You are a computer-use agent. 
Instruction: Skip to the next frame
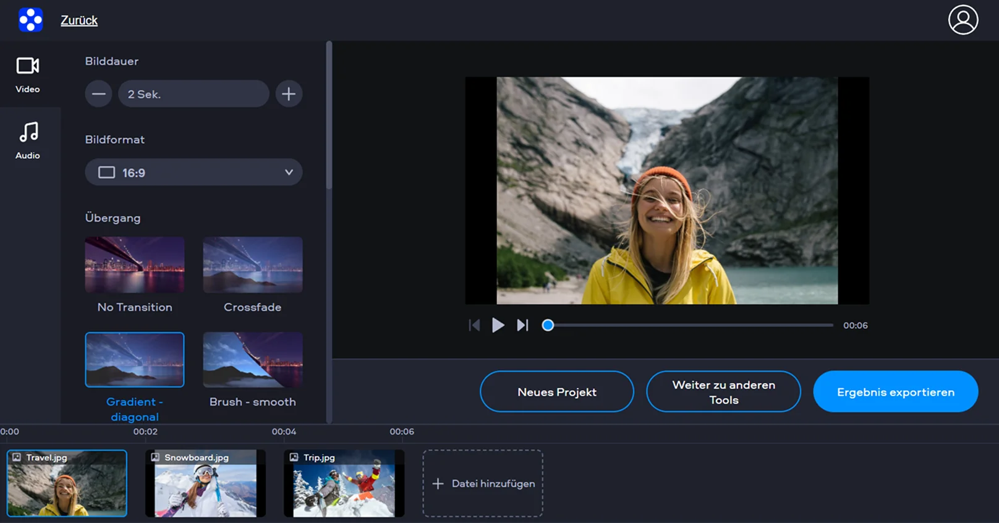tap(522, 325)
